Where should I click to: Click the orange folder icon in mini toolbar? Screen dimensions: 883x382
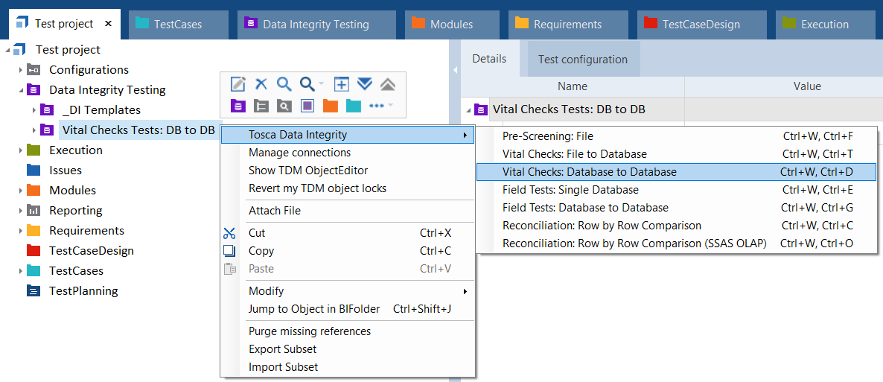pos(331,106)
